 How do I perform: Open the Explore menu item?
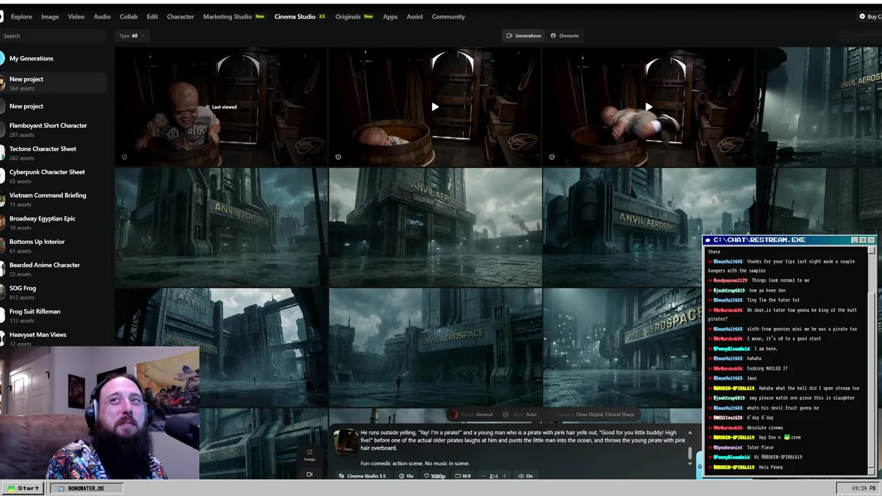[21, 17]
